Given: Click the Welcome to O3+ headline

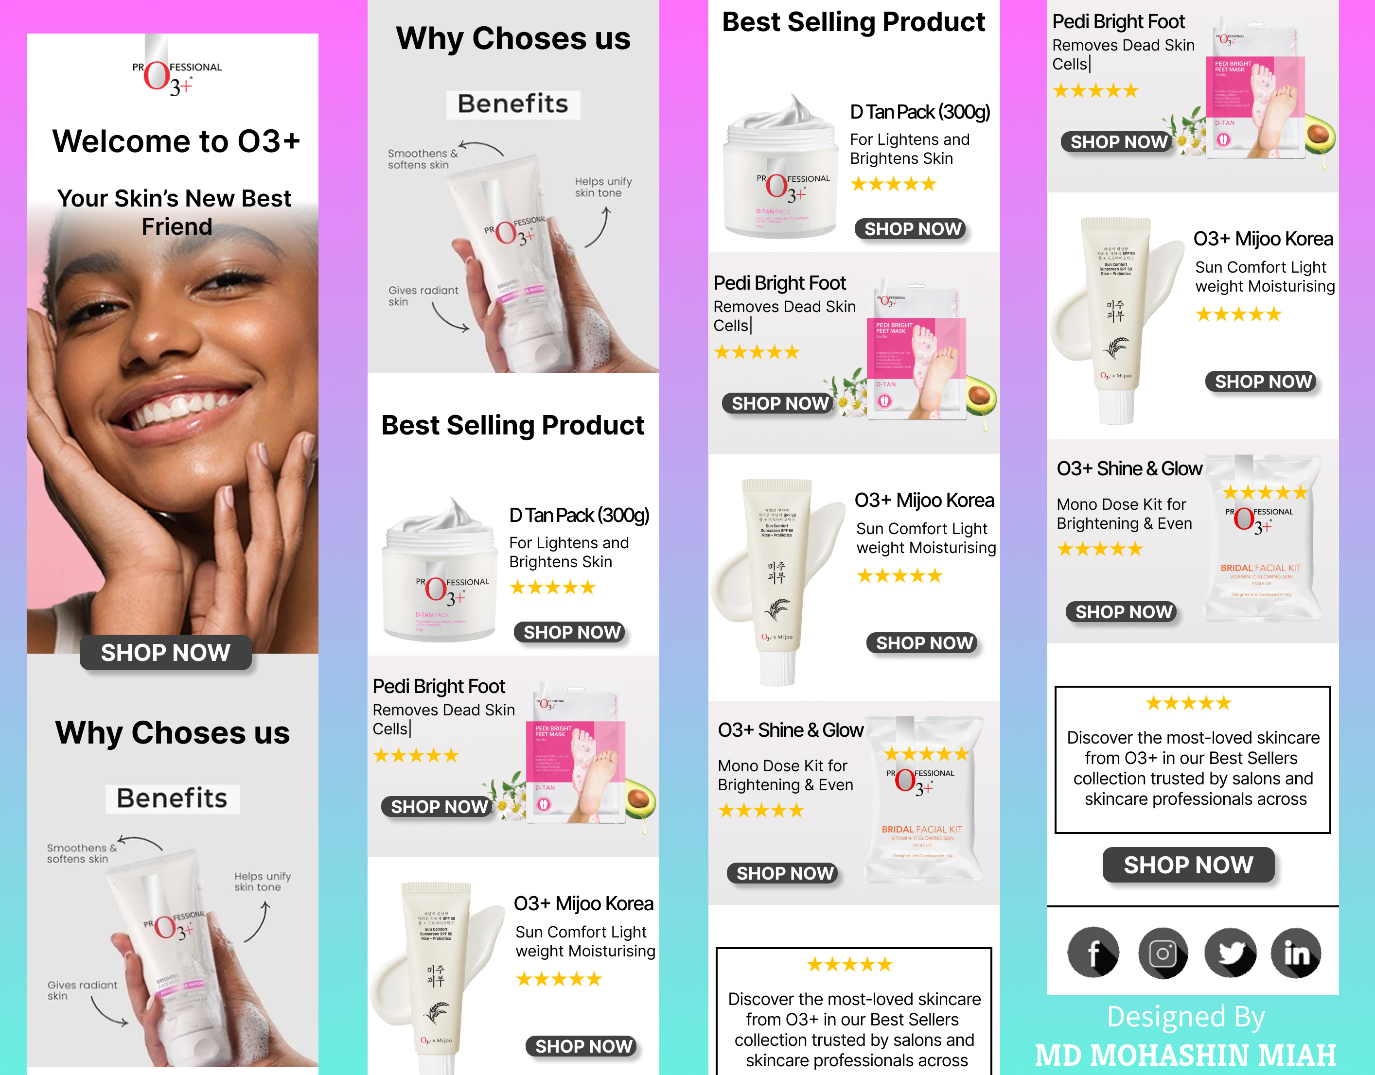Looking at the screenshot, I should (176, 141).
